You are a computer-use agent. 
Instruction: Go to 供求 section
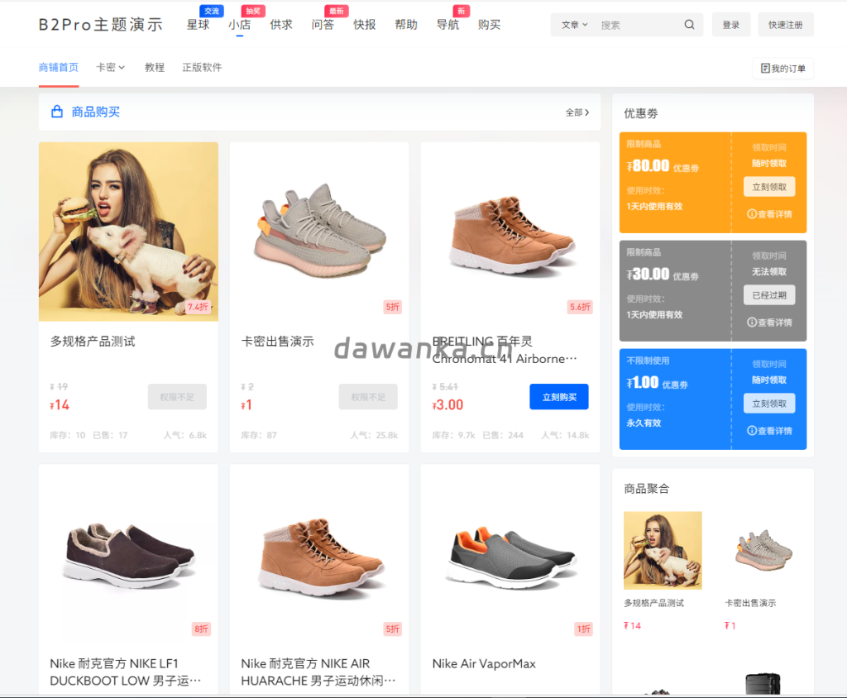click(281, 25)
